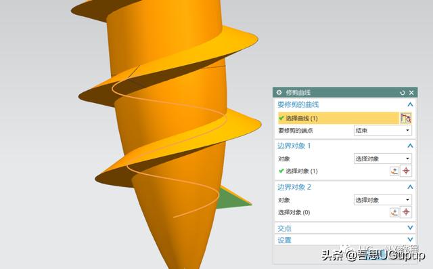Collapse the 边界对象 2 section
This screenshot has height=269, width=433.
(x=410, y=187)
